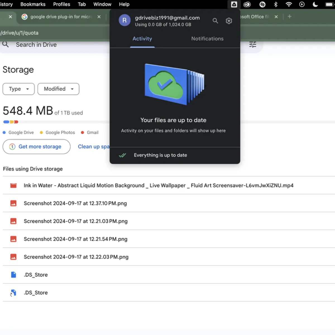
Task: Switch to the Activity tab
Action: coord(142,39)
